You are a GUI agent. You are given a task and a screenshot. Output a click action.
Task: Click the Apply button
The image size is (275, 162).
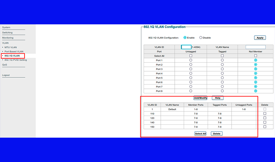(x=260, y=38)
